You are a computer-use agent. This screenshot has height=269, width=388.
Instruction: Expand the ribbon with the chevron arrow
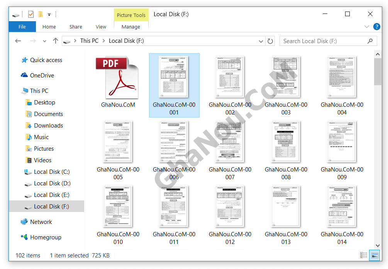tap(367, 27)
